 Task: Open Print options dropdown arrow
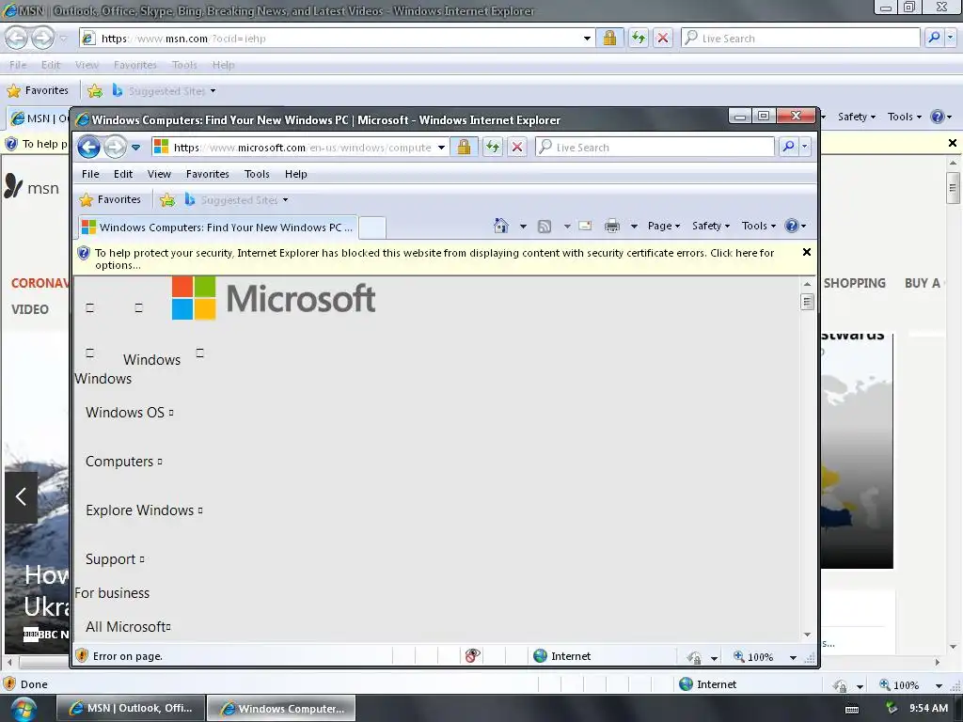tap(634, 226)
